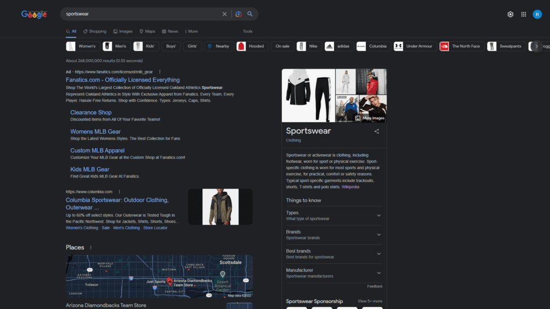Select the Men's filter chip

click(117, 46)
